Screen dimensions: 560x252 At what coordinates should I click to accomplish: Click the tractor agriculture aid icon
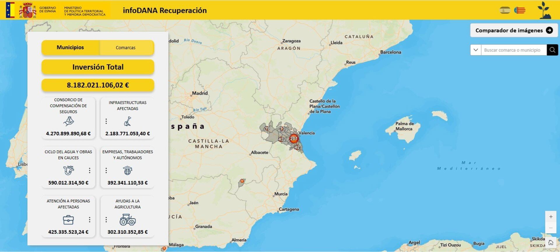coord(127,220)
